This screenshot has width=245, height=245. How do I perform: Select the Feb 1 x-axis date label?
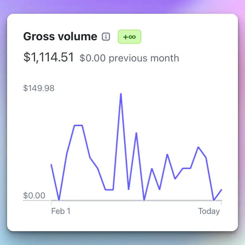(61, 211)
